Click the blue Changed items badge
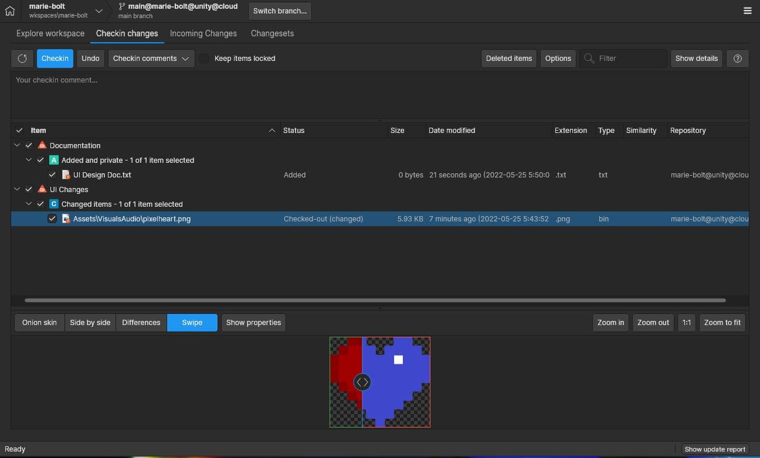Viewport: 760px width, 458px height. [54, 203]
